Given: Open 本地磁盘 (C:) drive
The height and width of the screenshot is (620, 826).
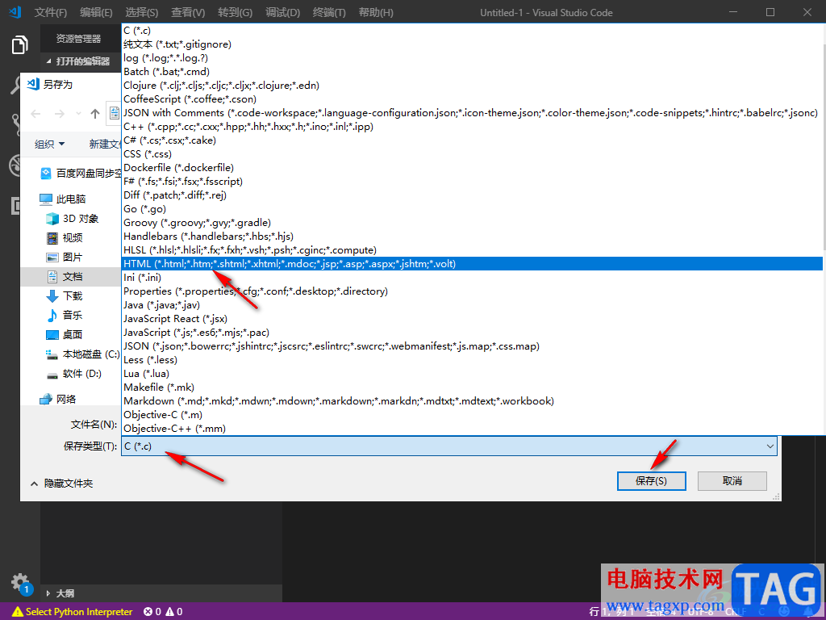Looking at the screenshot, I should pos(83,354).
